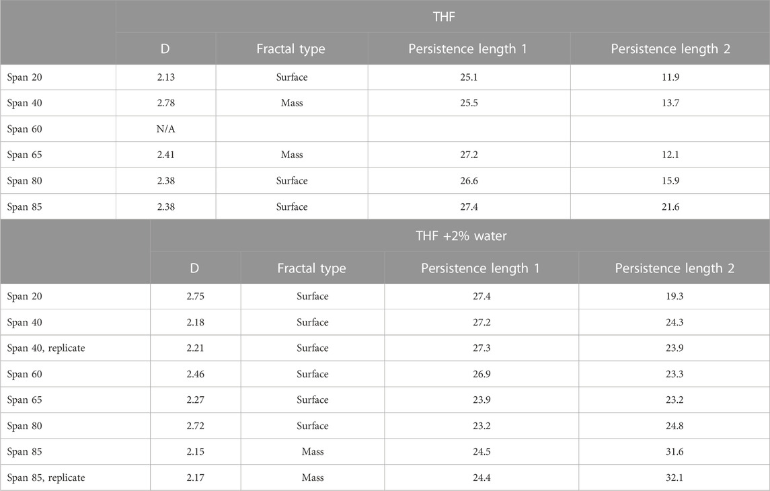Select Persistence length 1 header in THF table
This screenshot has width=770, height=491.
tap(469, 48)
